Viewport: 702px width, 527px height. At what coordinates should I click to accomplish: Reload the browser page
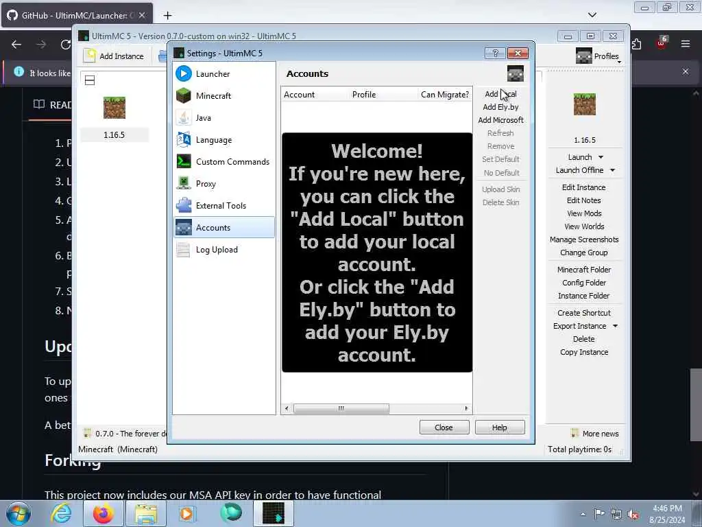tap(66, 45)
